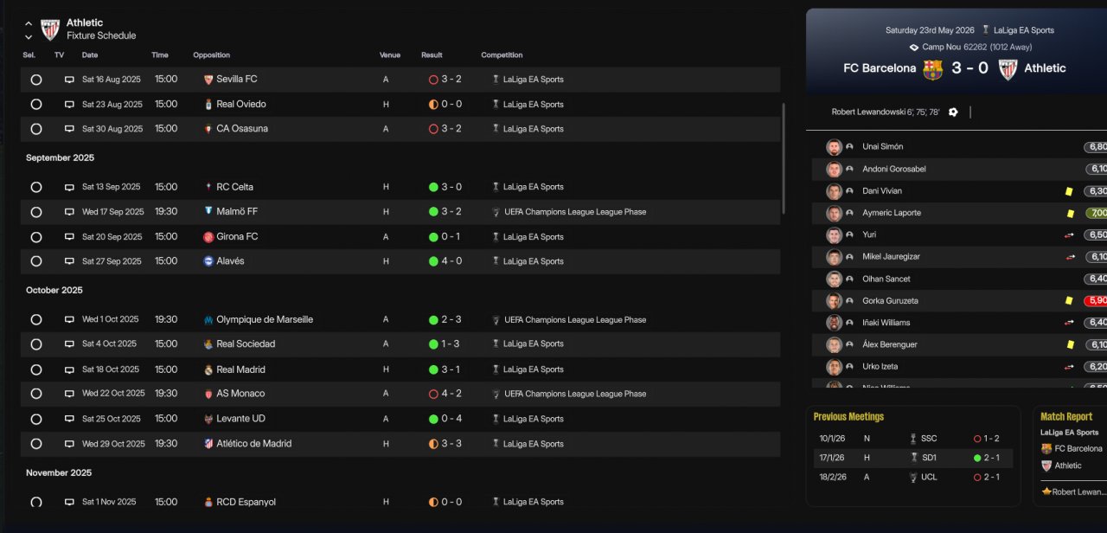Screen dimensions: 1107x533
Task: Go to the next team using the down chevron
Action: 29,37
